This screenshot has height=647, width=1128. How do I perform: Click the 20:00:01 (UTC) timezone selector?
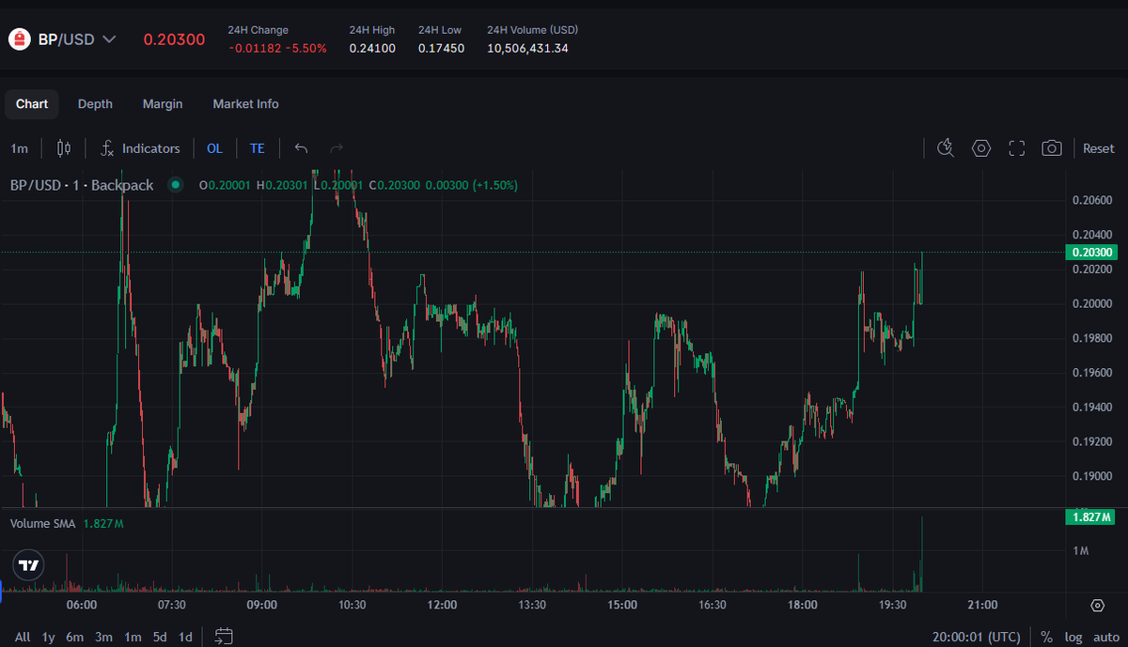[977, 637]
